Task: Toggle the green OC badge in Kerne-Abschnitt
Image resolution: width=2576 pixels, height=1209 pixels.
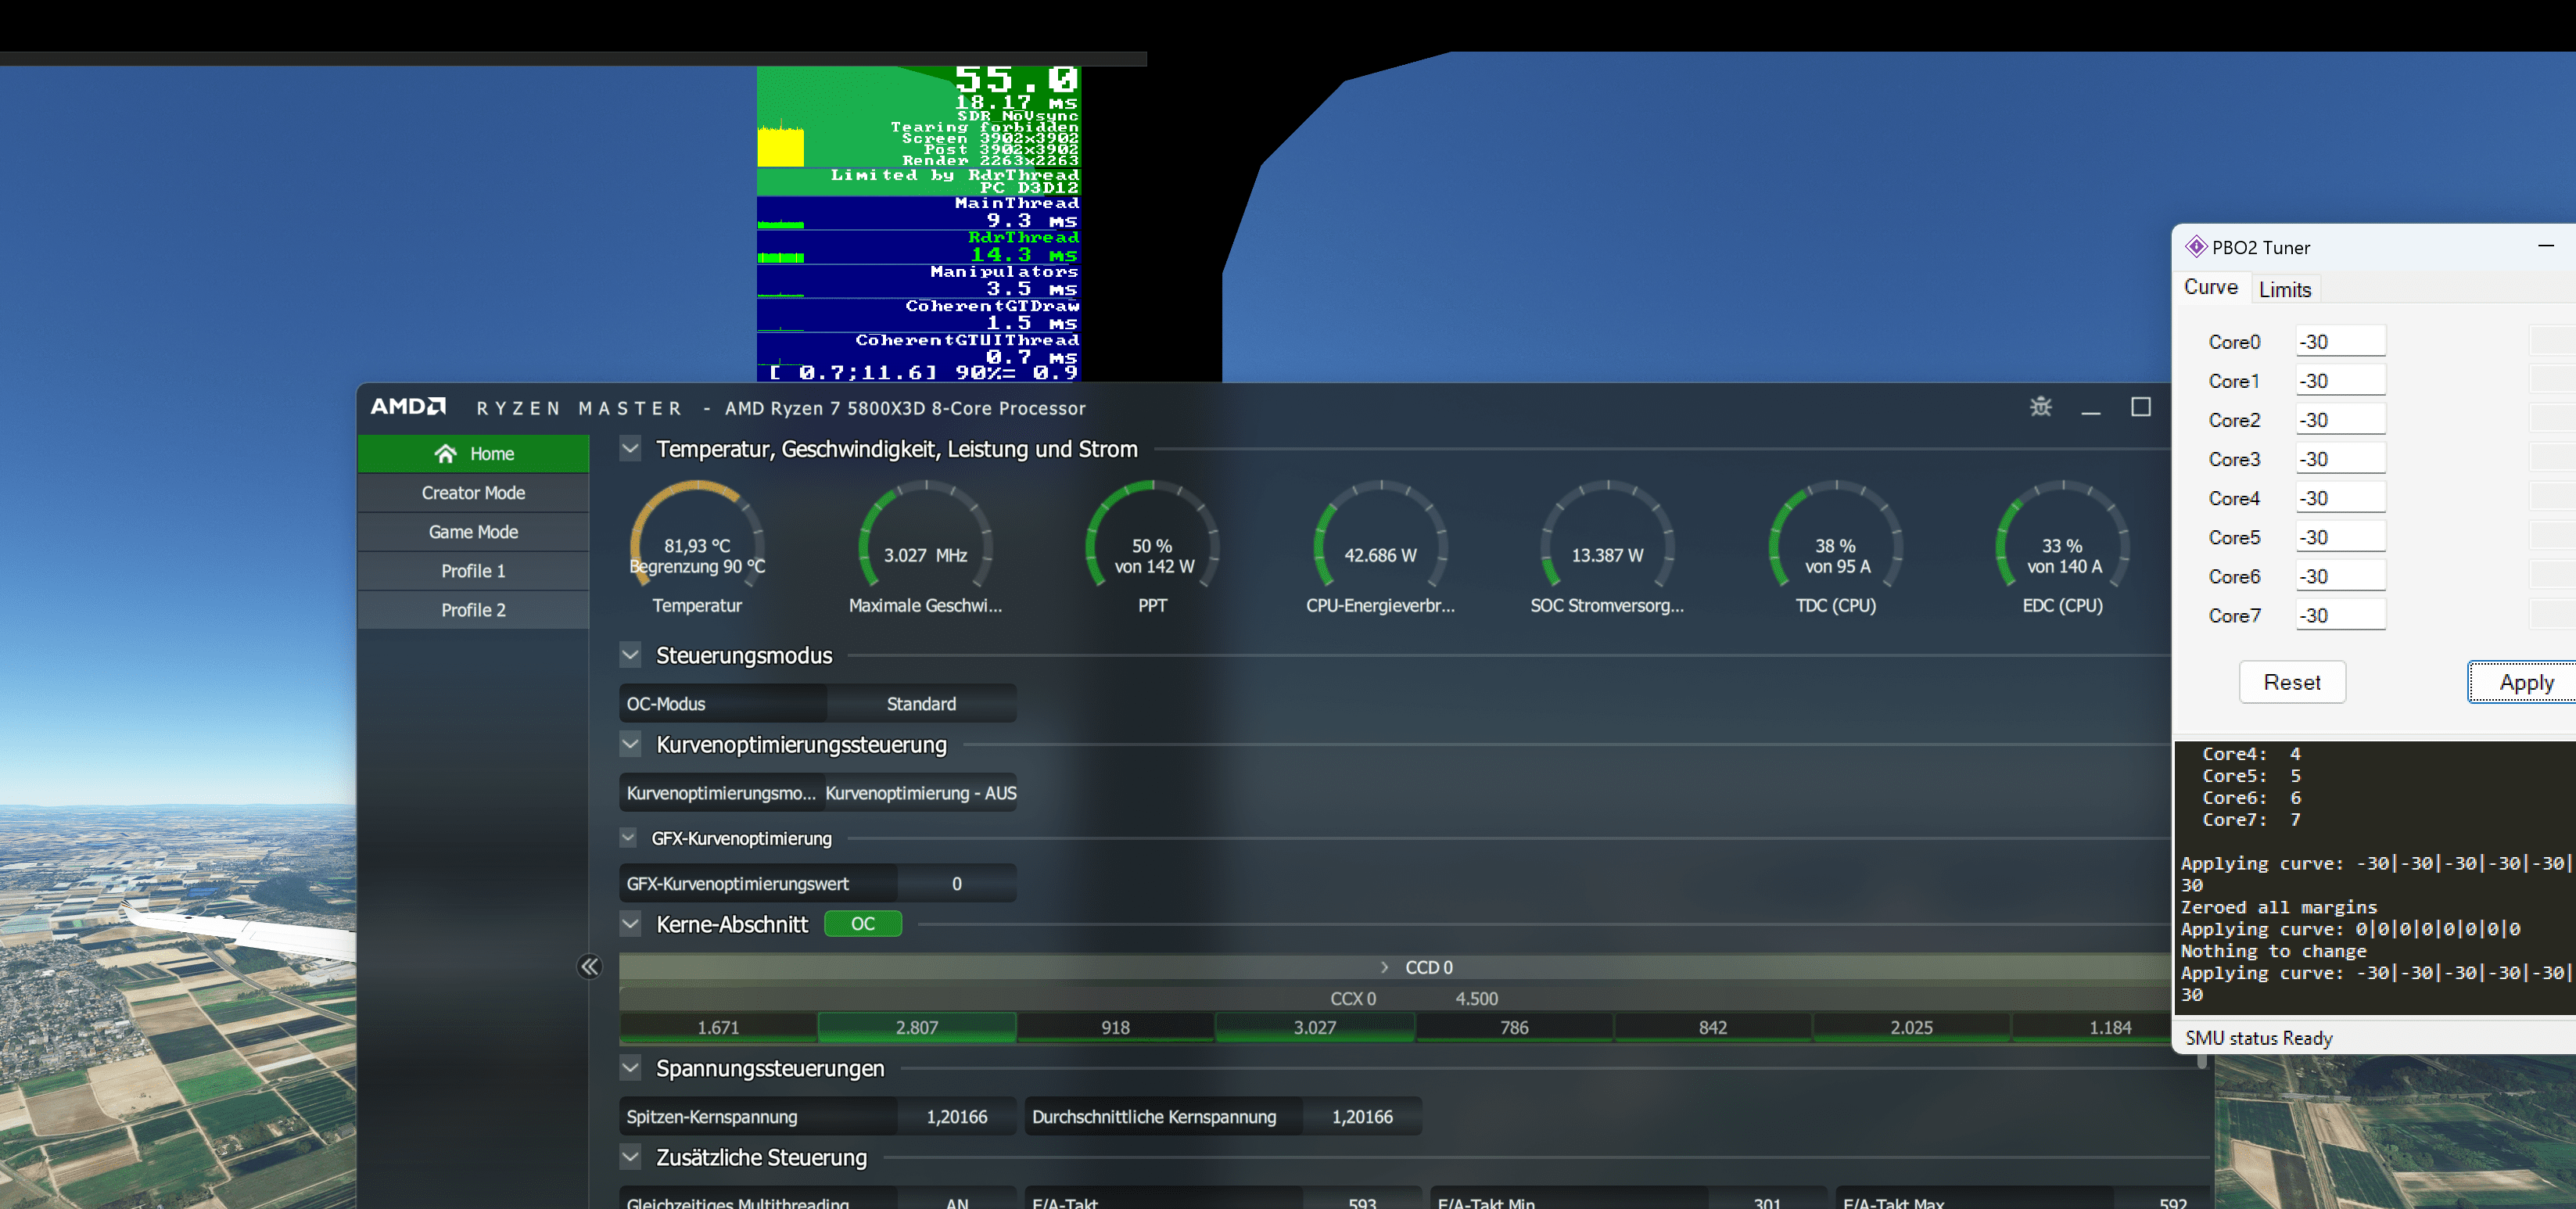Action: (x=862, y=924)
